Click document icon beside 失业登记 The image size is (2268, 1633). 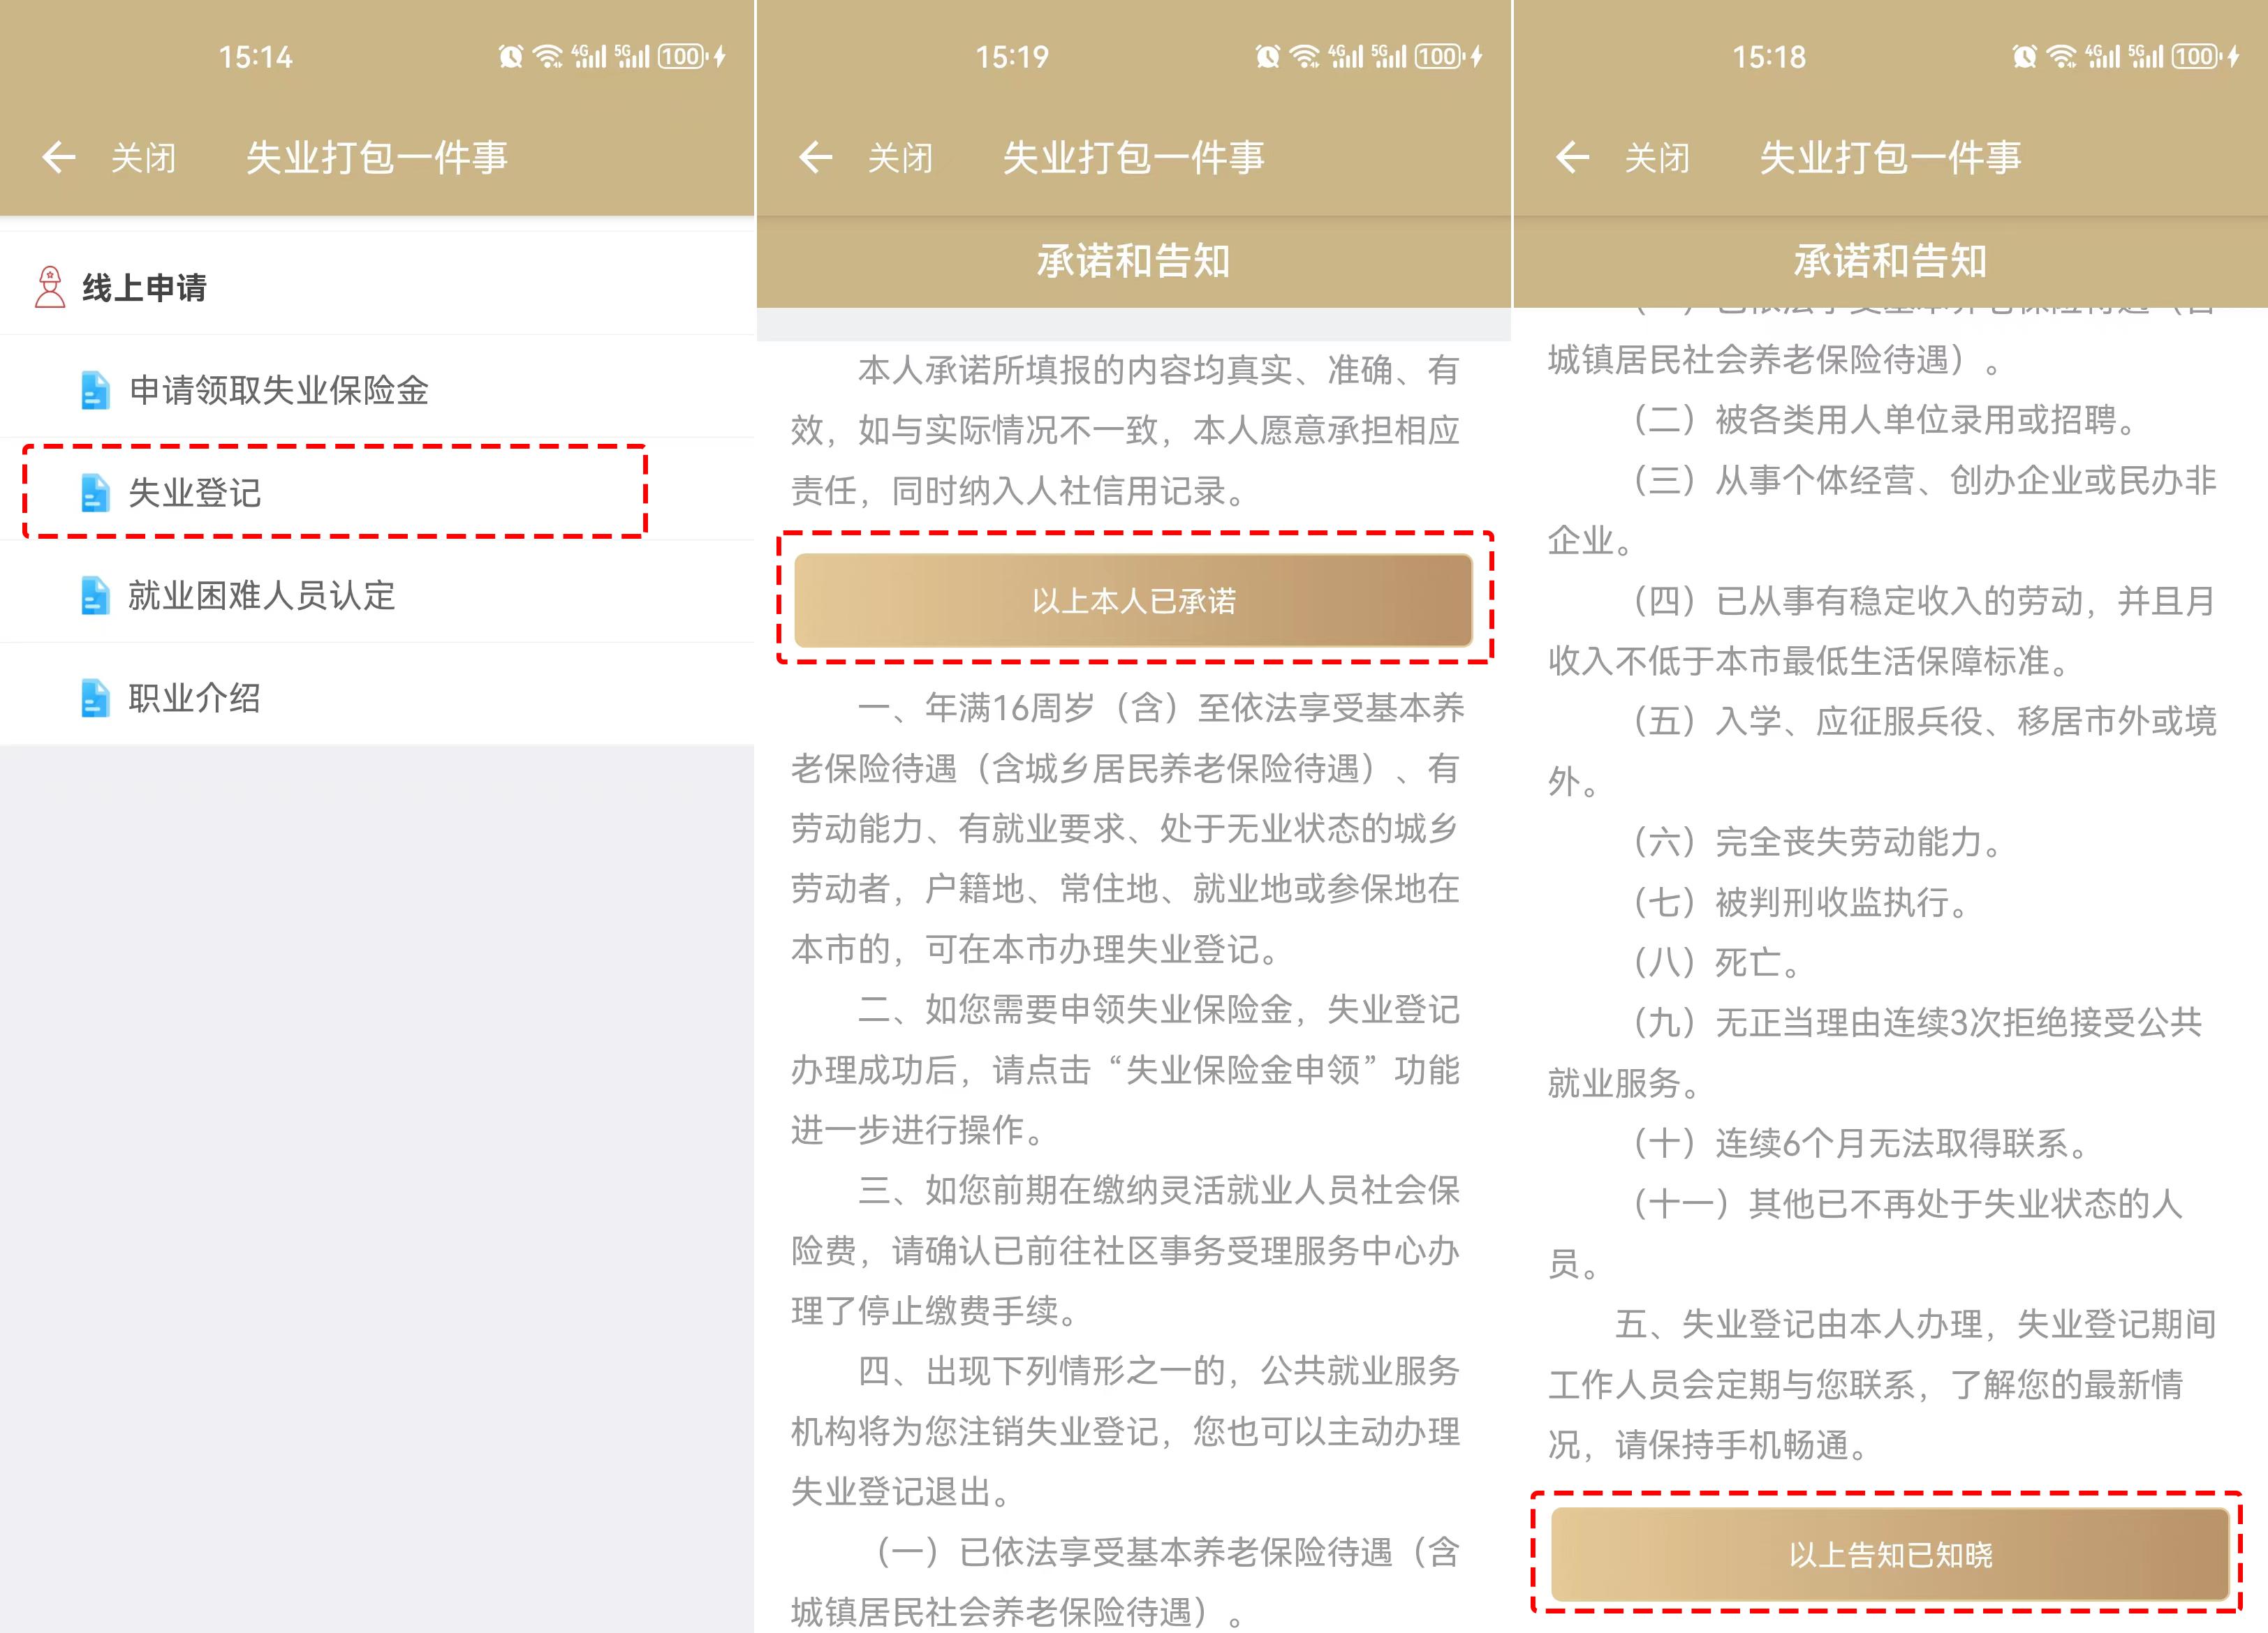point(95,493)
